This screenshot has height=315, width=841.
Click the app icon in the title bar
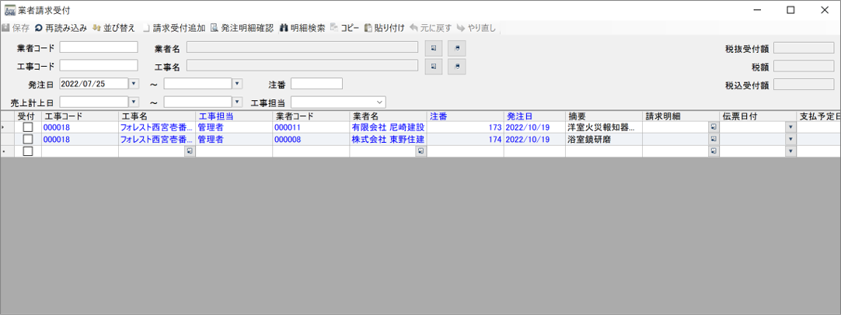click(x=9, y=10)
